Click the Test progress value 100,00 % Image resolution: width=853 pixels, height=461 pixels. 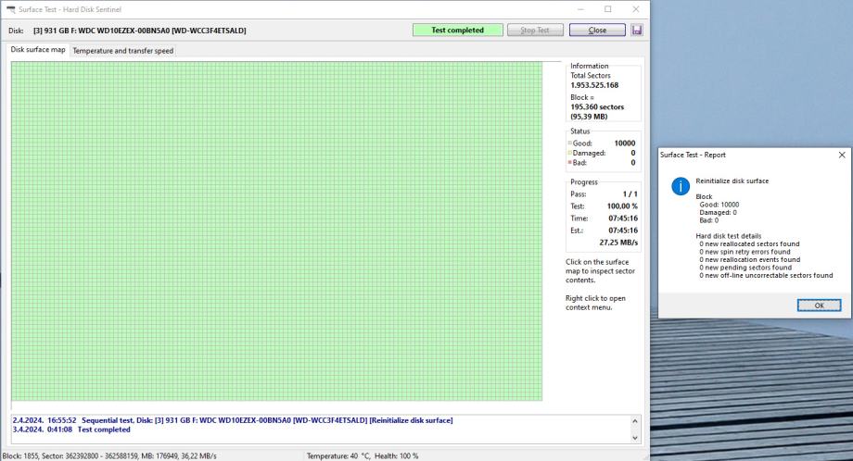[622, 206]
